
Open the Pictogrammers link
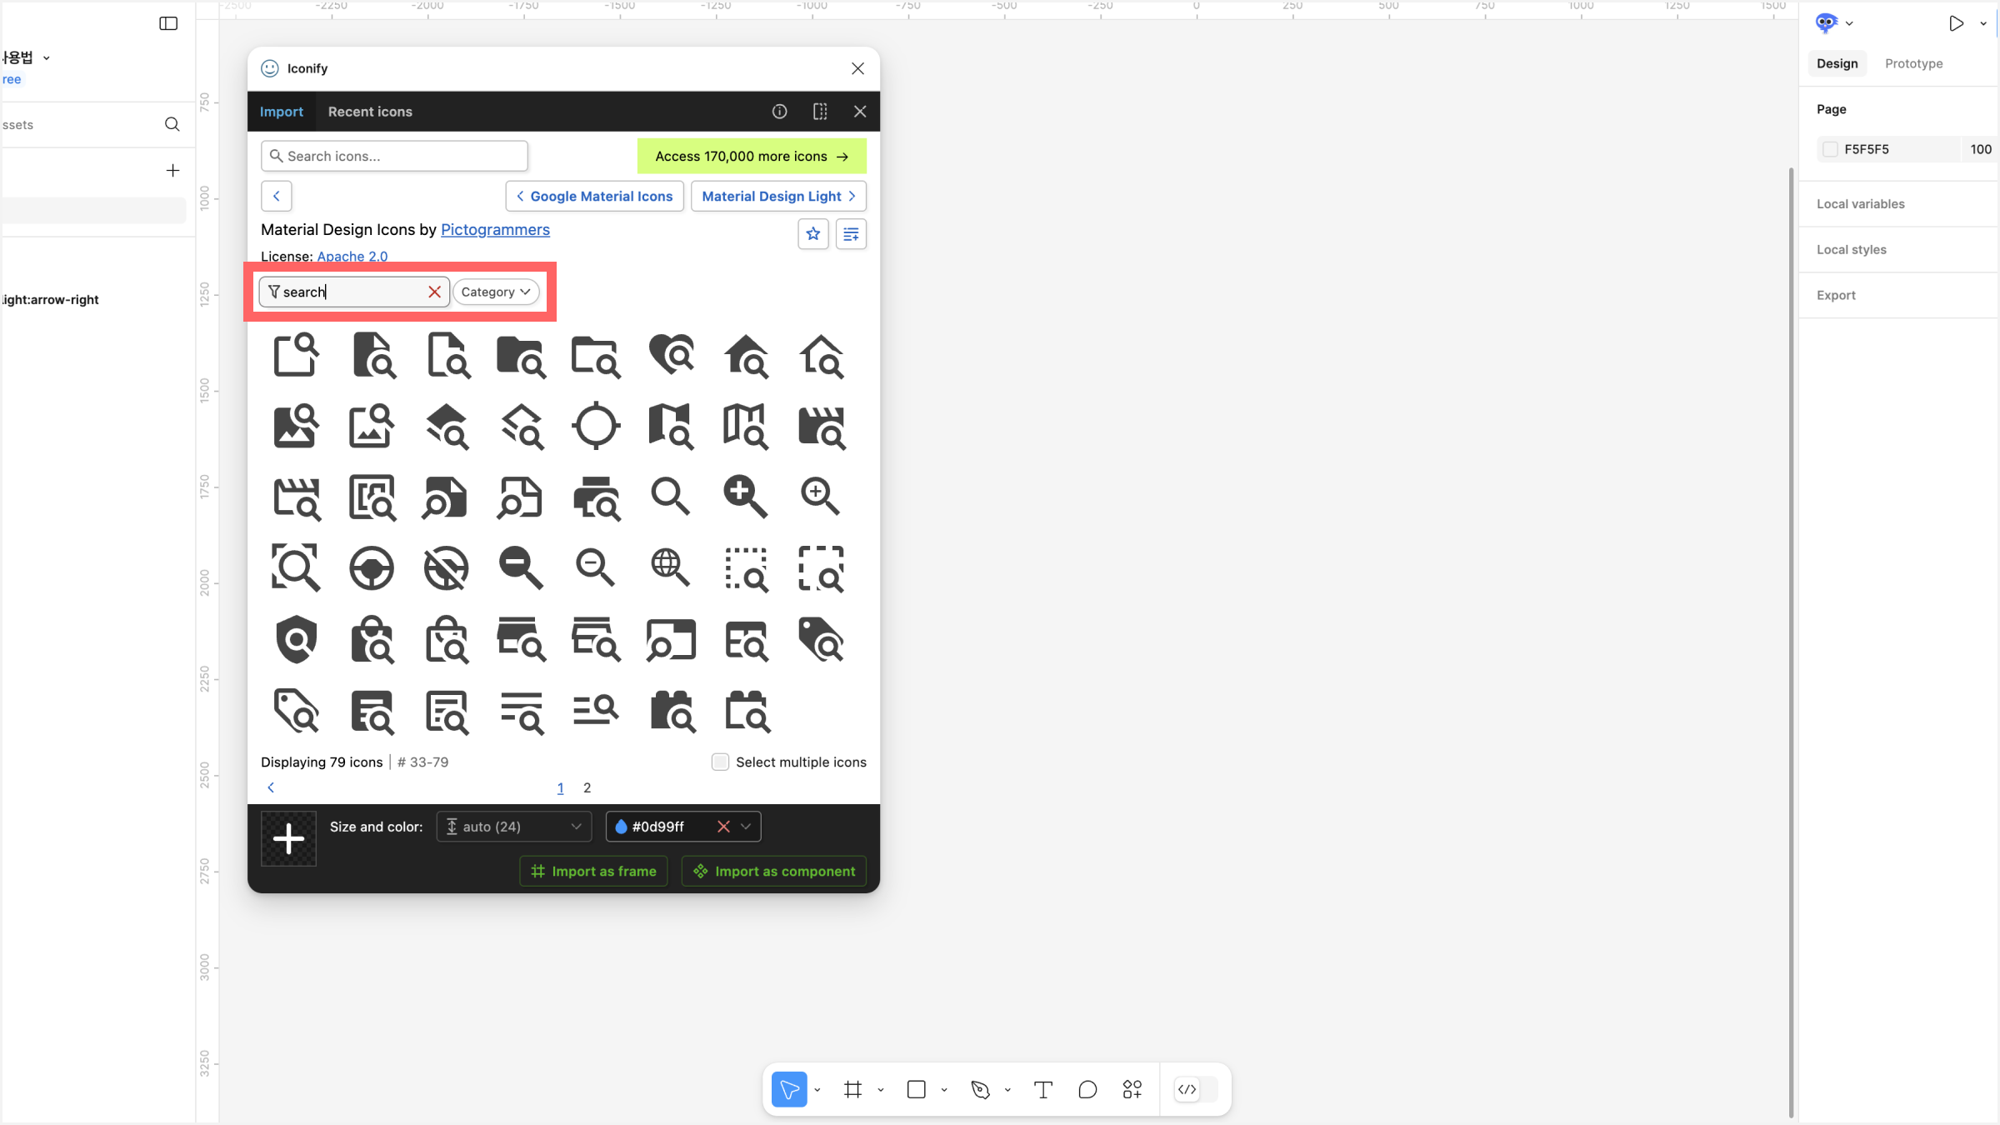tap(495, 229)
